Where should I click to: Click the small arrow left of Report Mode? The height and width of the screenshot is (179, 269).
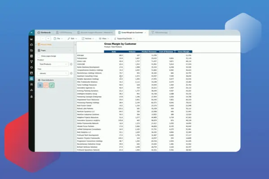pyautogui.click(x=36, y=45)
